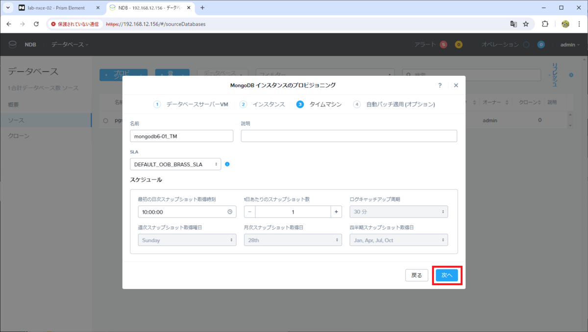Reload the page in browser

(36, 23)
